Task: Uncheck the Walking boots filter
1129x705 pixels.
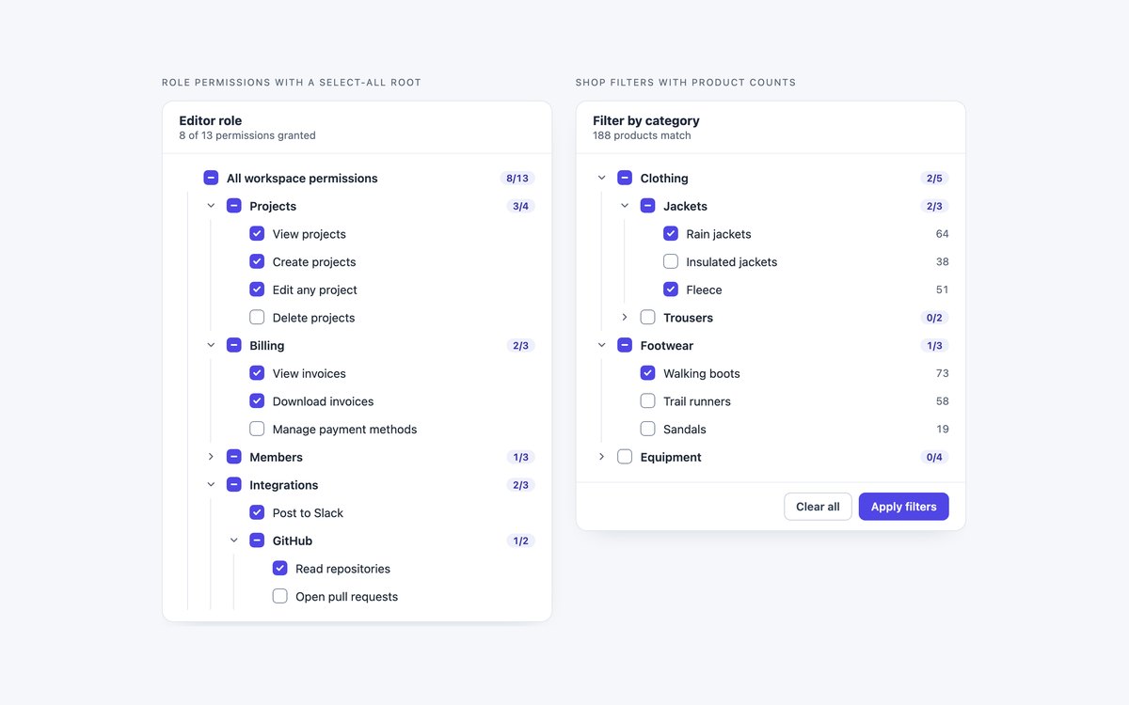Action: 648,373
